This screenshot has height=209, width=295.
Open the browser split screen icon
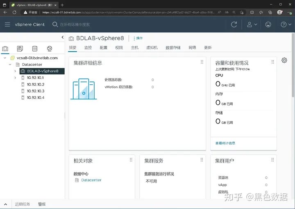tap(252, 12)
